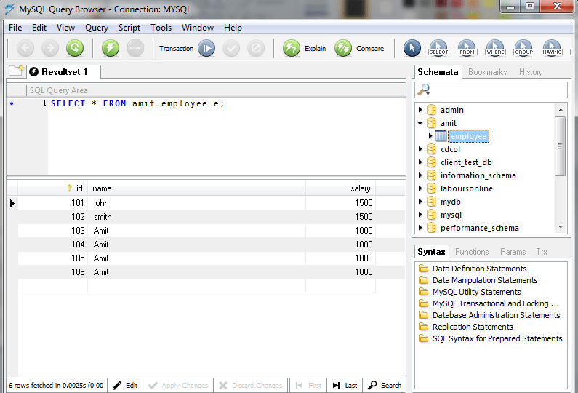Image resolution: width=578 pixels, height=393 pixels.
Task: Select the WHERE clause tool
Action: (x=495, y=48)
